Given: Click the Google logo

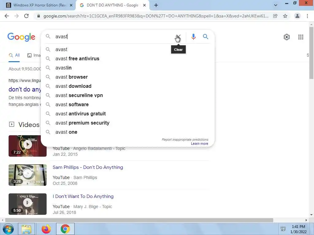Looking at the screenshot, I should click(21, 37).
